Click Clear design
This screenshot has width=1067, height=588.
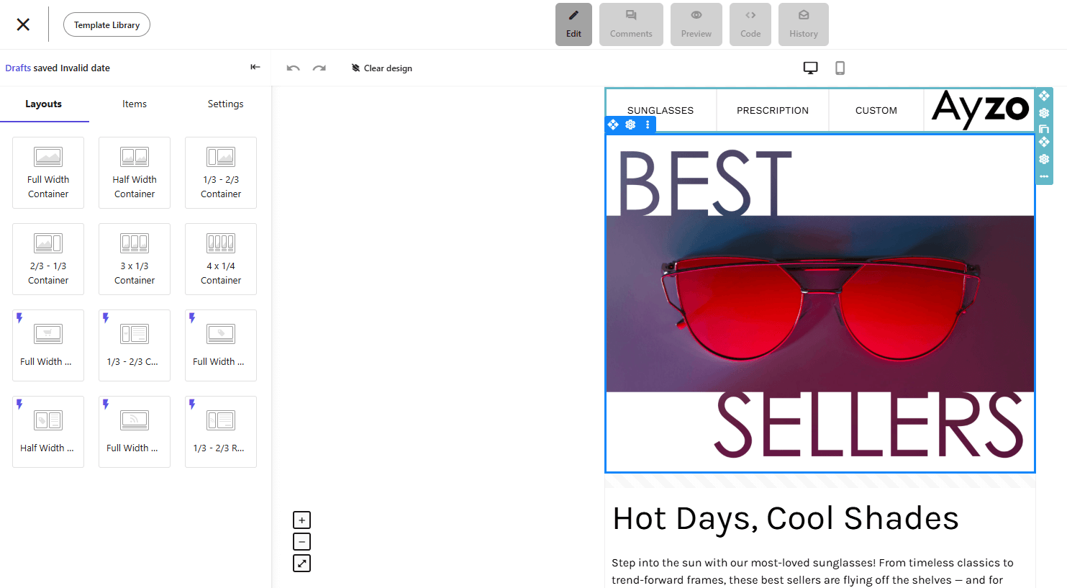(x=382, y=68)
